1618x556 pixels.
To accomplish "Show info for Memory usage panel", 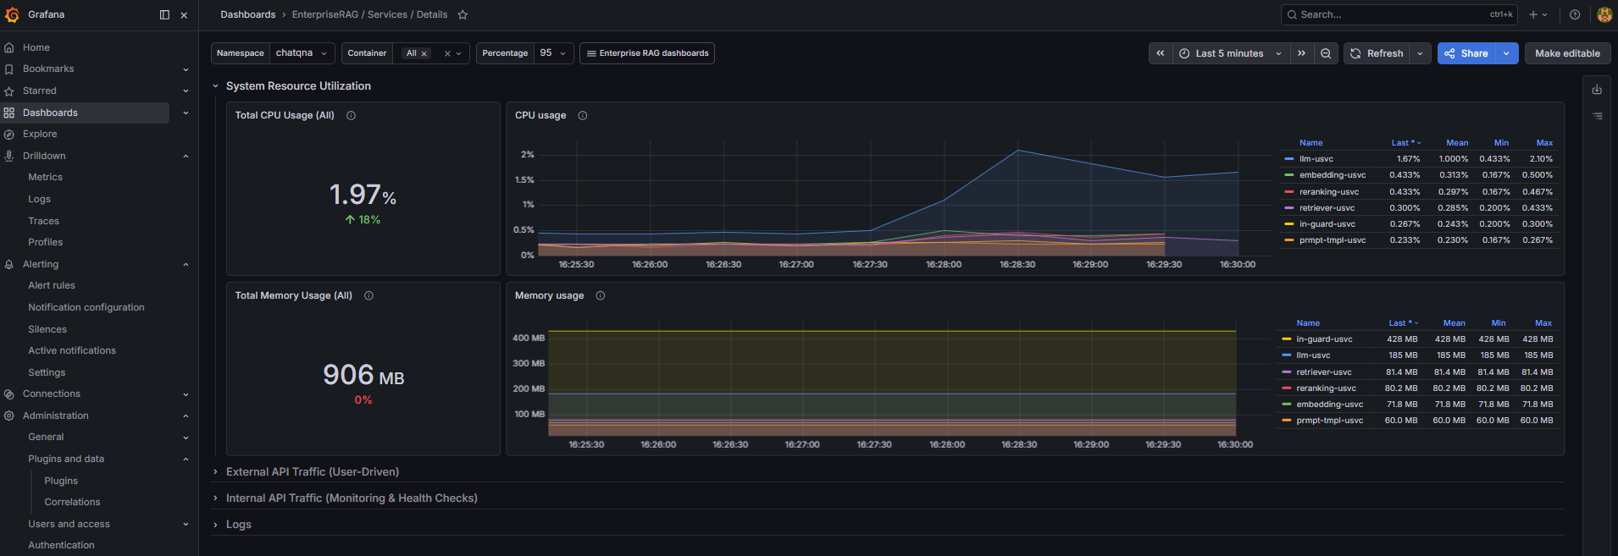I will click(x=601, y=295).
